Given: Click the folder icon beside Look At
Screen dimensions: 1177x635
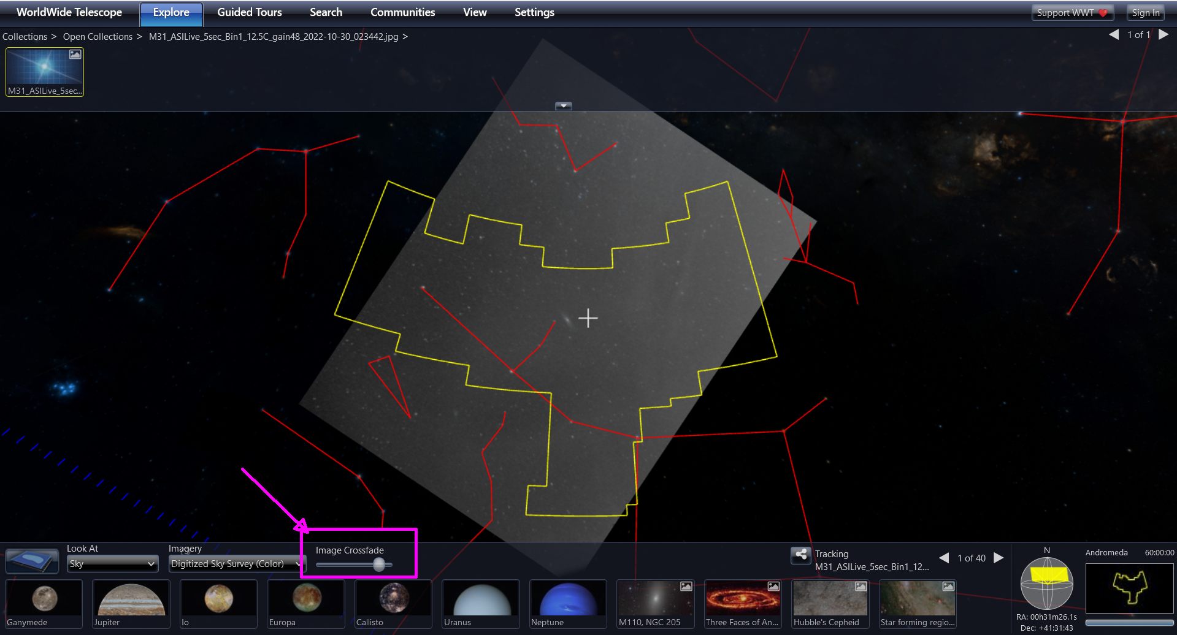Looking at the screenshot, I should point(32,561).
